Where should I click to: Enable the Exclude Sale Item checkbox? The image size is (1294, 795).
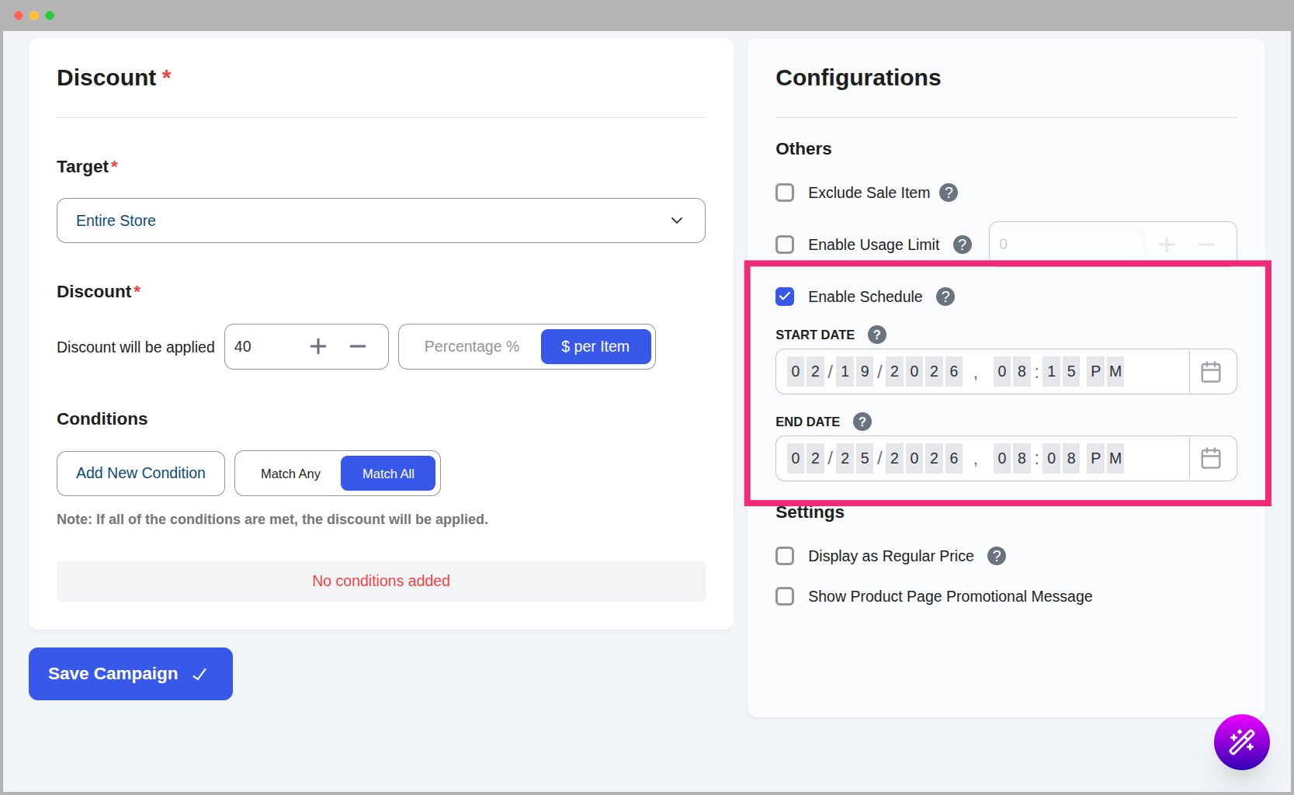(785, 192)
